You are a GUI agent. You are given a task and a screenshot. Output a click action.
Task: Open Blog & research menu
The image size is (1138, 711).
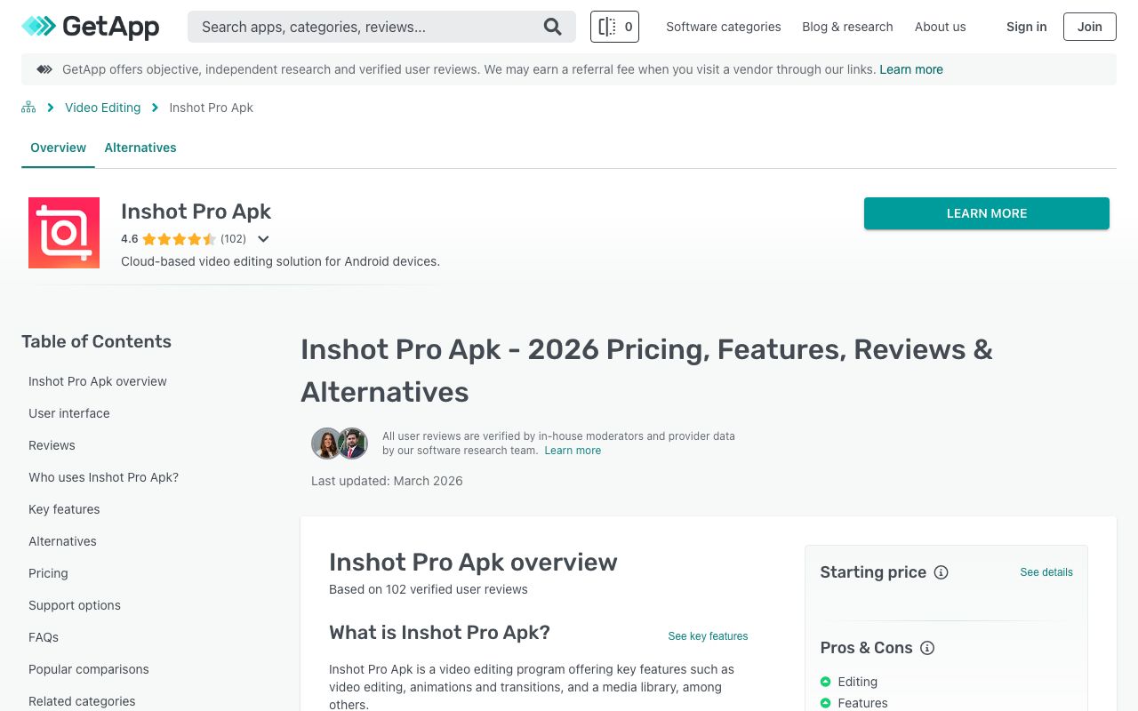point(847,27)
